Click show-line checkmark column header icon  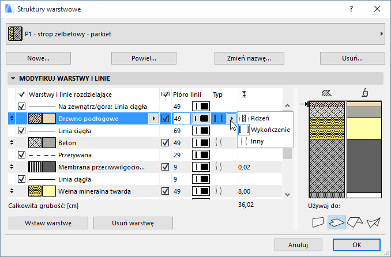pyautogui.click(x=21, y=95)
